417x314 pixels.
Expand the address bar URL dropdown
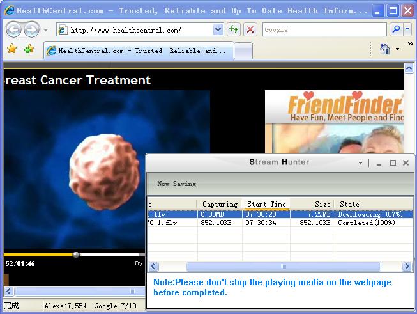(218, 29)
